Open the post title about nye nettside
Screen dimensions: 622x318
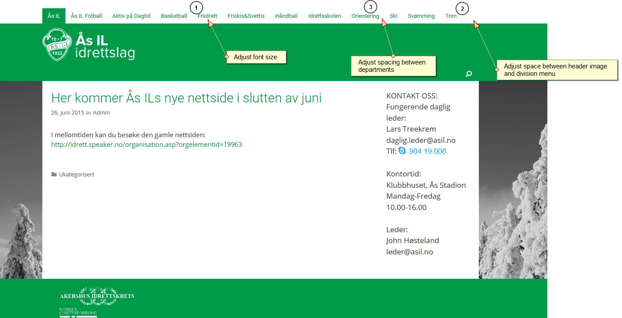pos(186,98)
